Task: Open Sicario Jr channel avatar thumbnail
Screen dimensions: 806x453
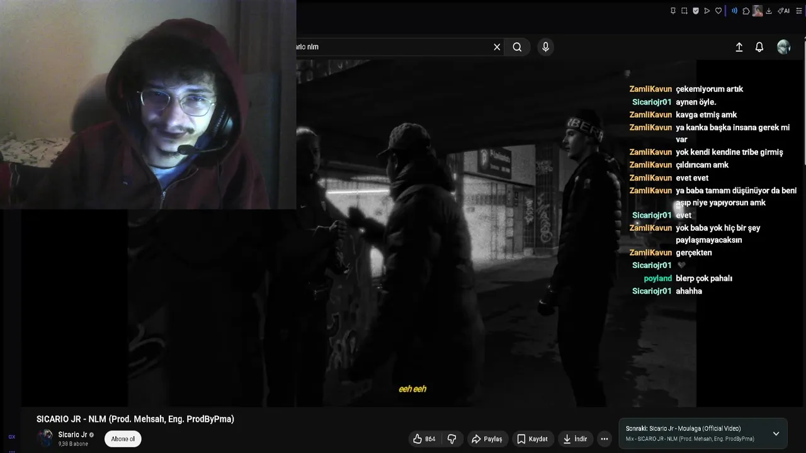Action: [45, 438]
